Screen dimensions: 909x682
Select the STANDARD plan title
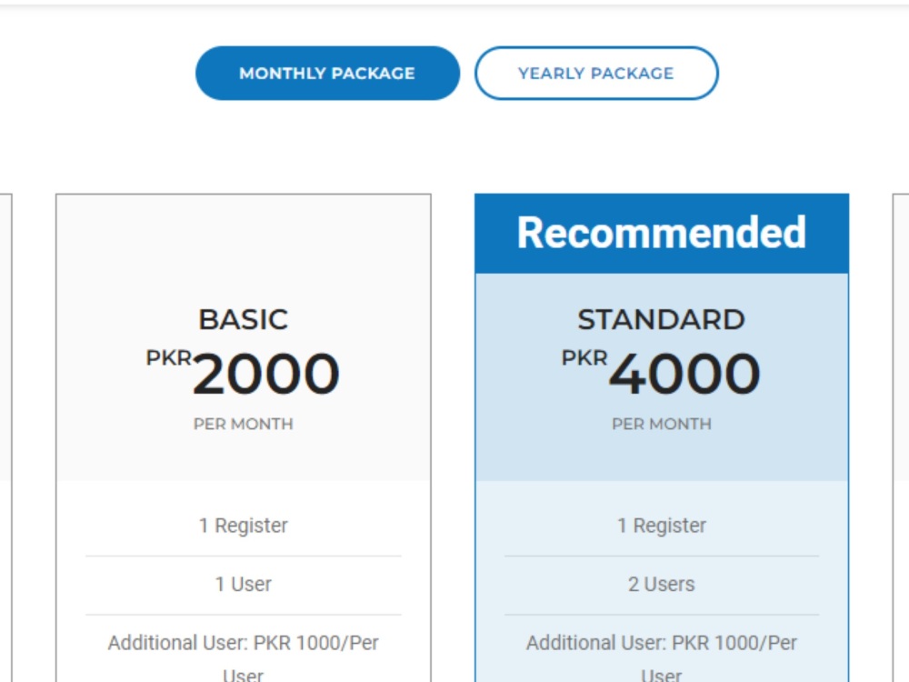point(662,319)
